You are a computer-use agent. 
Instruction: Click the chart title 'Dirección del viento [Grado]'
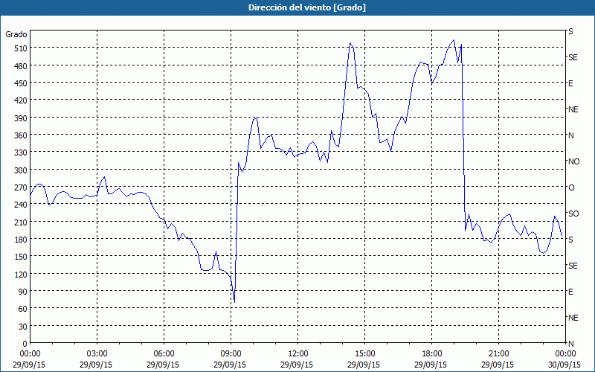(x=307, y=7)
